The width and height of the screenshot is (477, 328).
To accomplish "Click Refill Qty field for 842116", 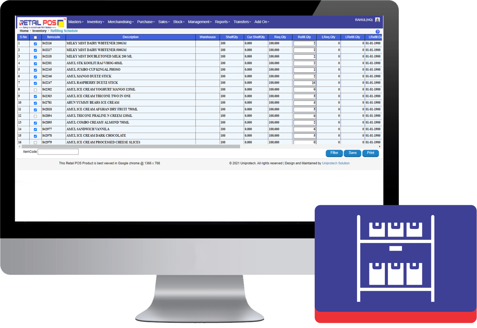I will pos(304,44).
